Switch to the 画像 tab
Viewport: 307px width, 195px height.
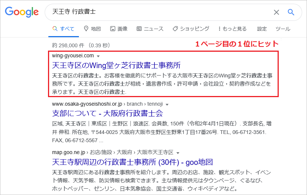(119, 29)
